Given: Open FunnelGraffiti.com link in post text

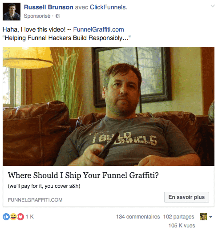Looking at the screenshot, I should (x=98, y=29).
